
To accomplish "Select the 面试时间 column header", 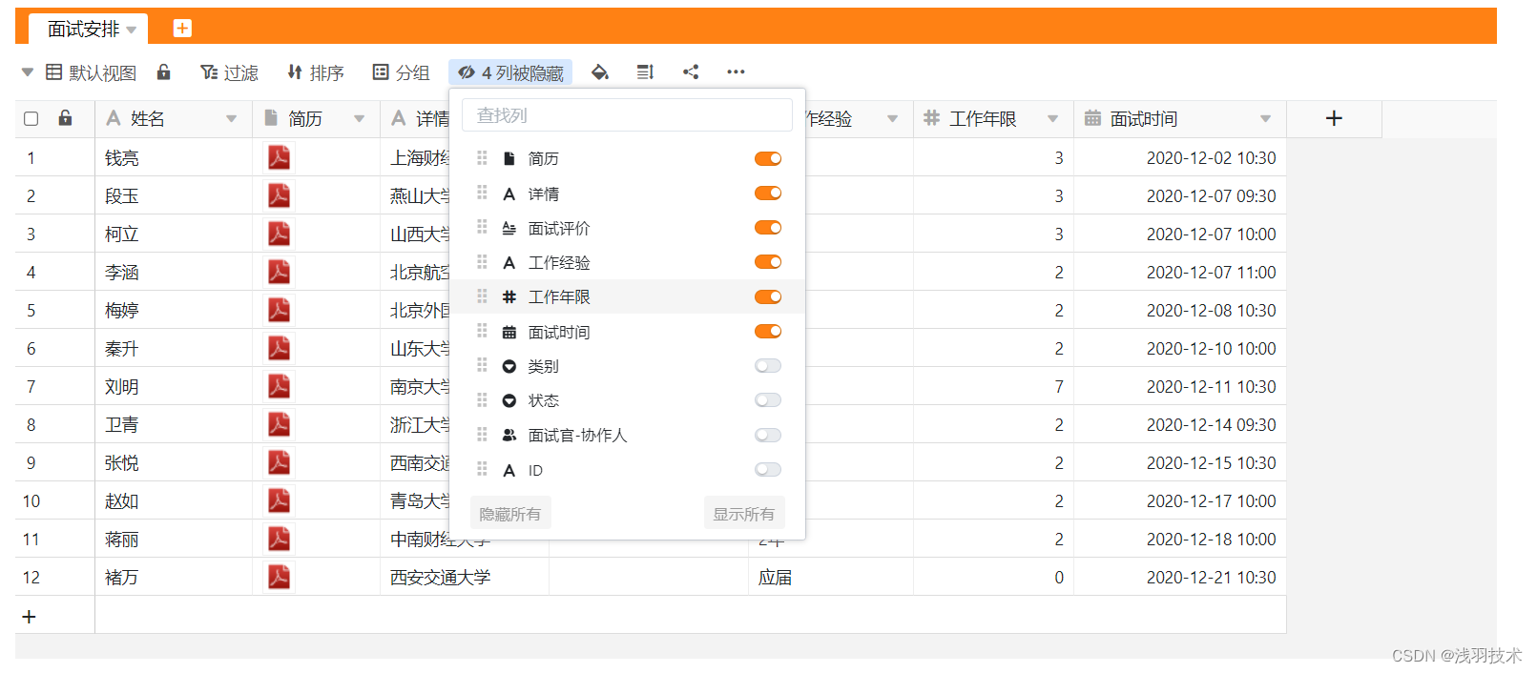I will point(1180,118).
